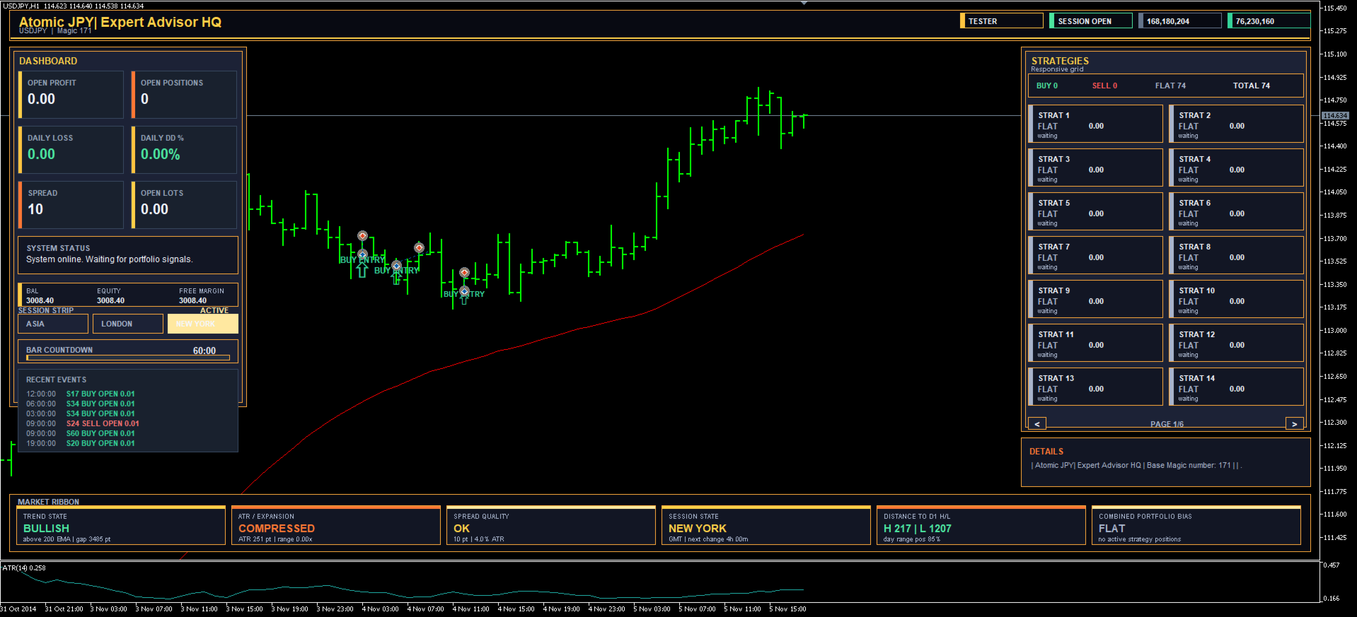Viewport: 1357px width, 617px height.
Task: Click the S20 BUY OPEN 0.01 event
Action: coord(100,443)
